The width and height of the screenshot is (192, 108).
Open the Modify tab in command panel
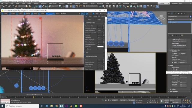coord(172,13)
